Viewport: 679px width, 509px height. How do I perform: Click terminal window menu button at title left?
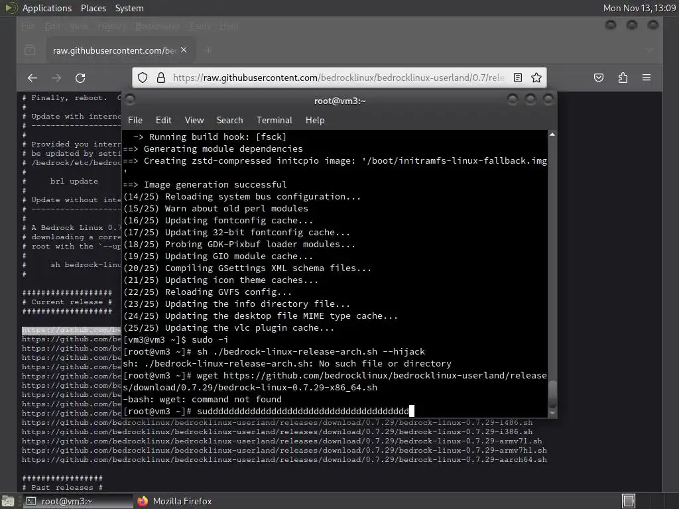point(130,100)
